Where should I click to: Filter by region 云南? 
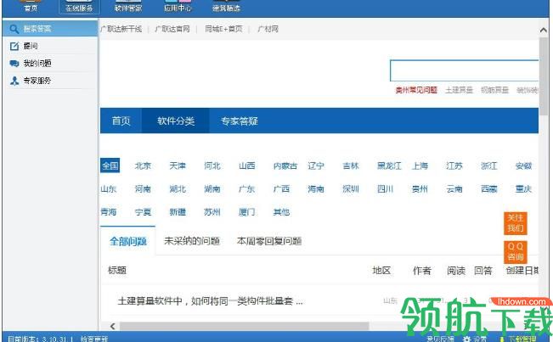454,188
